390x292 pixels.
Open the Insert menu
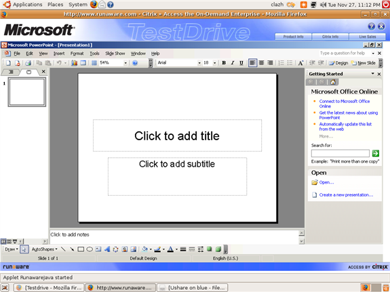59,54
